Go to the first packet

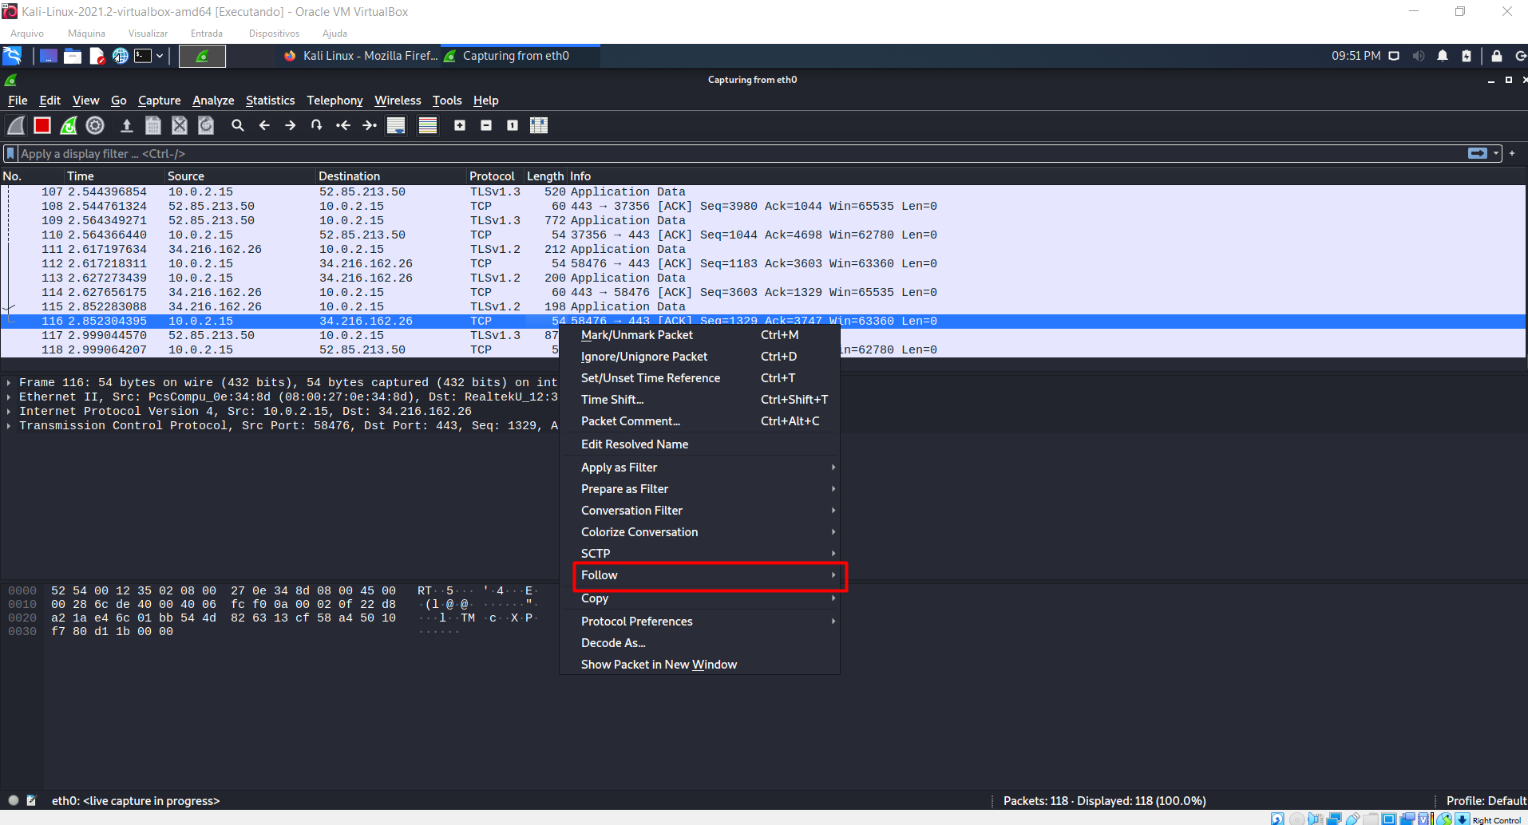343,125
